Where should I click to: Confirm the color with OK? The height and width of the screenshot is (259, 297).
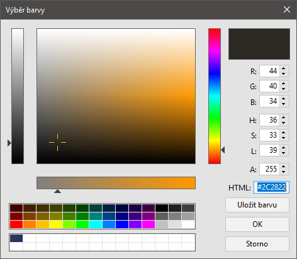(x=257, y=224)
